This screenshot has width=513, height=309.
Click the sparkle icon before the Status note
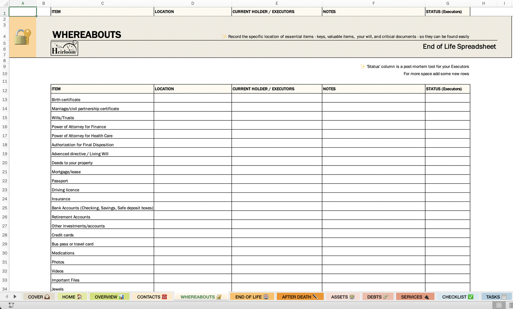pyautogui.click(x=363, y=66)
